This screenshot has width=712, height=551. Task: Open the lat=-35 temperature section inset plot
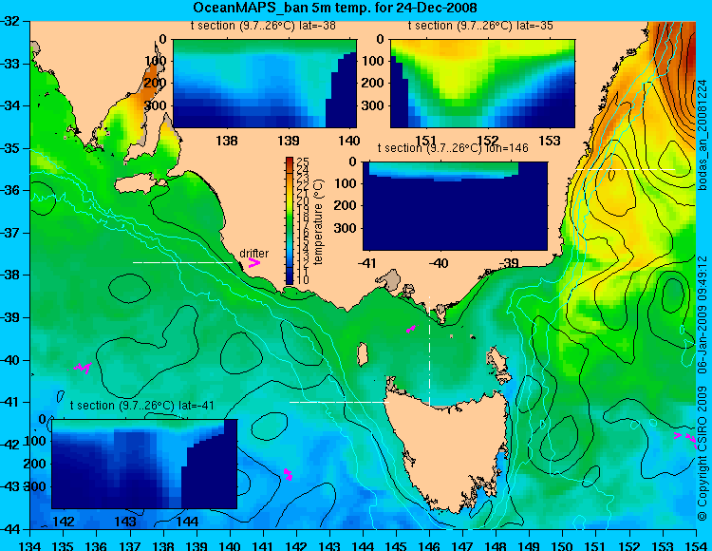[x=482, y=84]
